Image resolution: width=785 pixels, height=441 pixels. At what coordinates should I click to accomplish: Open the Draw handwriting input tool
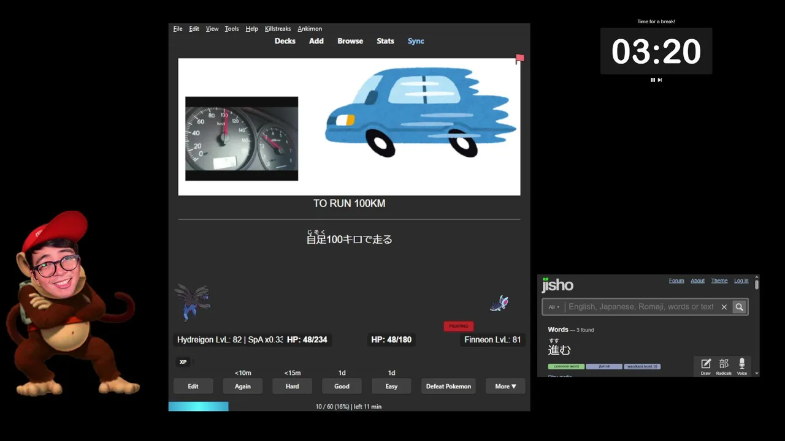click(x=706, y=366)
